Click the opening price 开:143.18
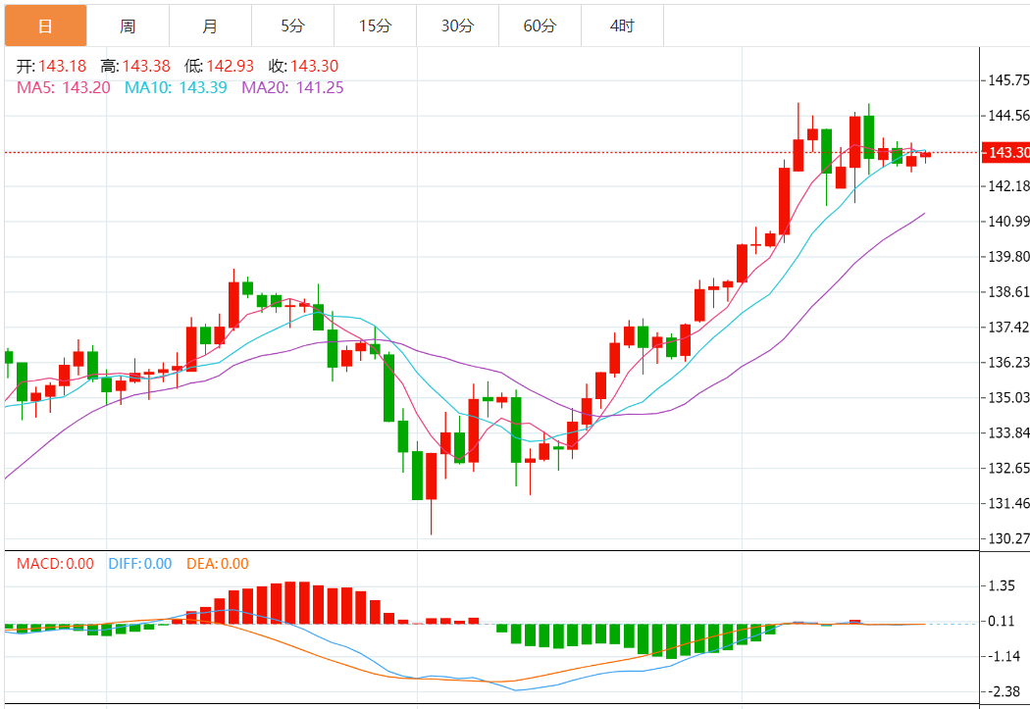The image size is (1030, 709). [x=51, y=66]
